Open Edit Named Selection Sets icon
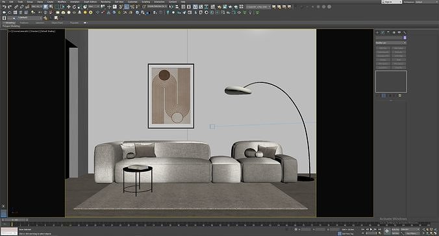Screen dimensions: 439x236 (x=144, y=6)
